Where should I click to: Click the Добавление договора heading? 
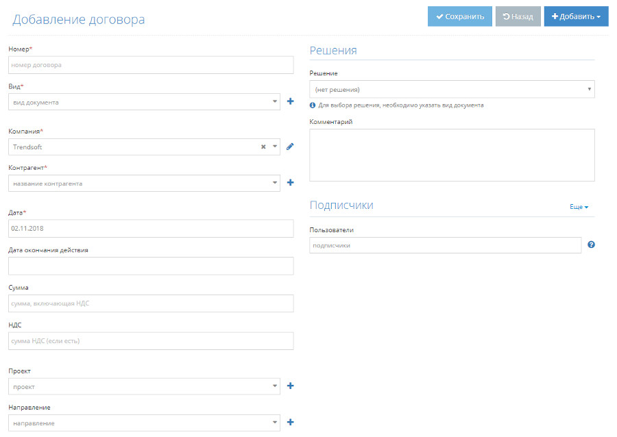(x=79, y=19)
